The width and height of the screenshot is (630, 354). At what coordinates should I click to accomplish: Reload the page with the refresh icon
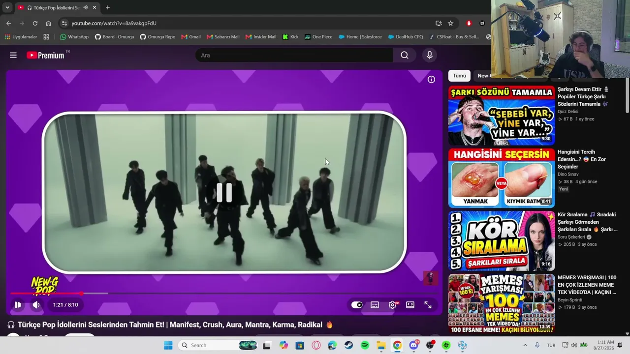coord(35,23)
